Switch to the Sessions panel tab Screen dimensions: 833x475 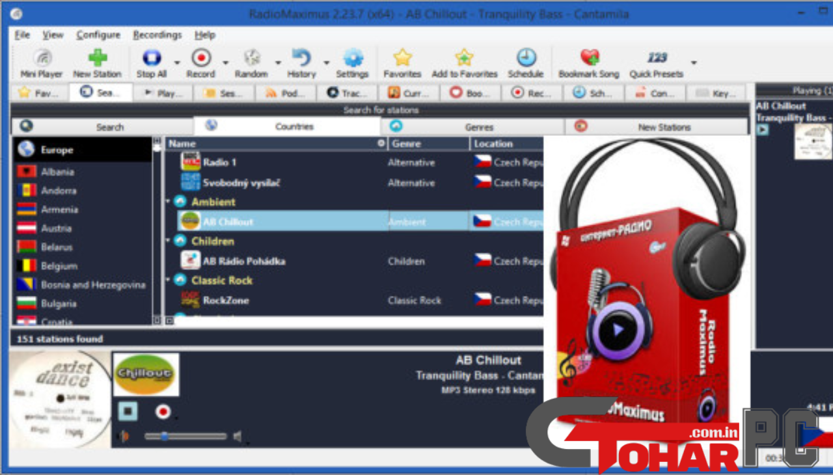tap(224, 93)
